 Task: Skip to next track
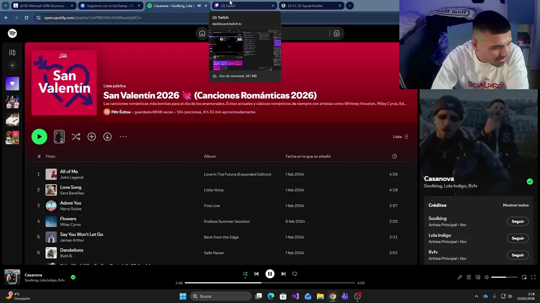(283, 274)
